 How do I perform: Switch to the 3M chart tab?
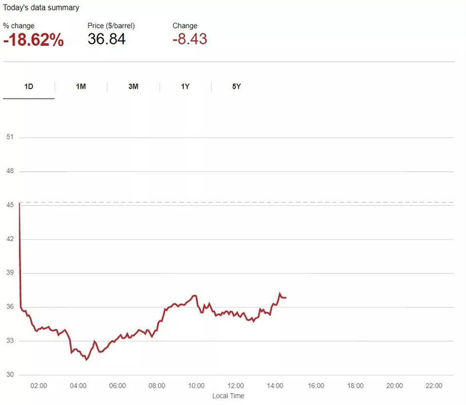pos(133,87)
